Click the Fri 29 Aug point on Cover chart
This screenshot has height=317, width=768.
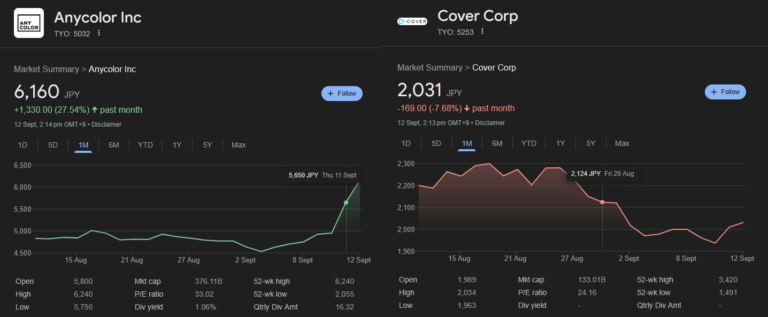(x=602, y=202)
